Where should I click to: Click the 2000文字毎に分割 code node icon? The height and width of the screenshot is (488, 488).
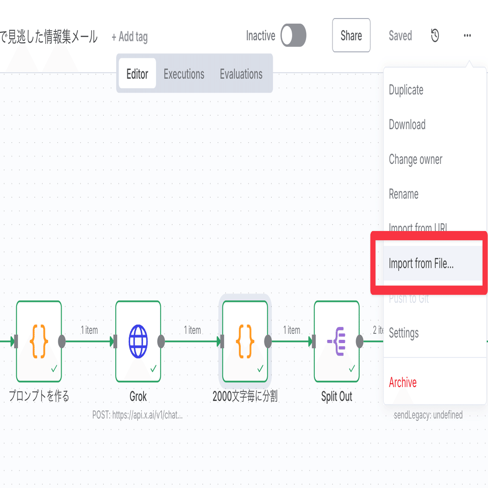coord(245,342)
